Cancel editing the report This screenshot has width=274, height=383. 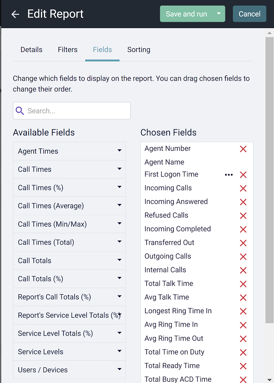click(249, 14)
